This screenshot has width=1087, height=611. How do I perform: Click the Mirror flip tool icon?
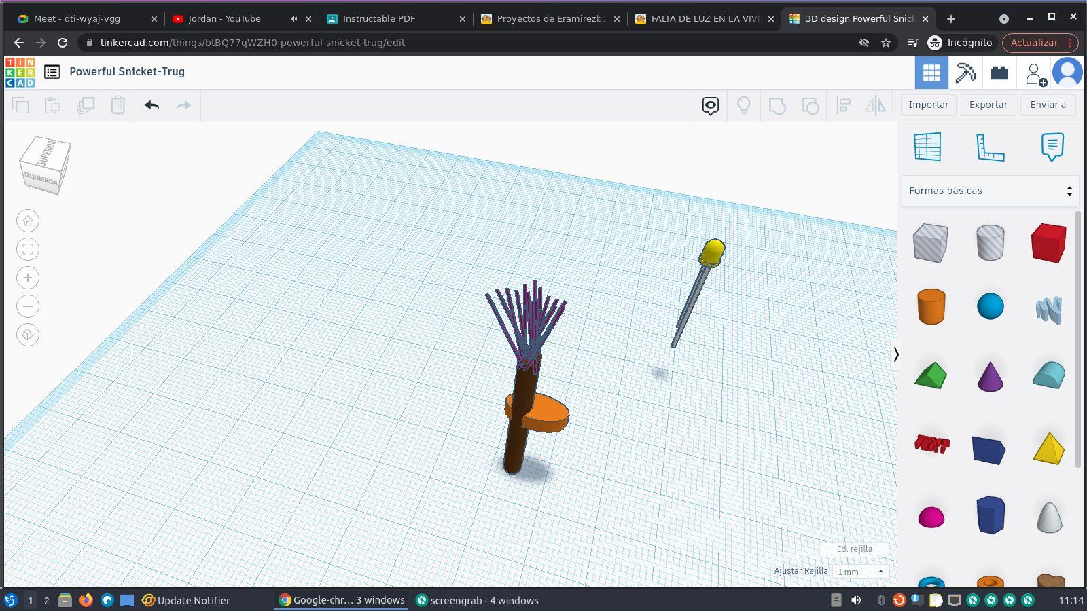(876, 105)
